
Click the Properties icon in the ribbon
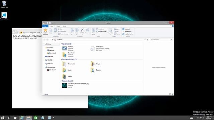coord(110,30)
